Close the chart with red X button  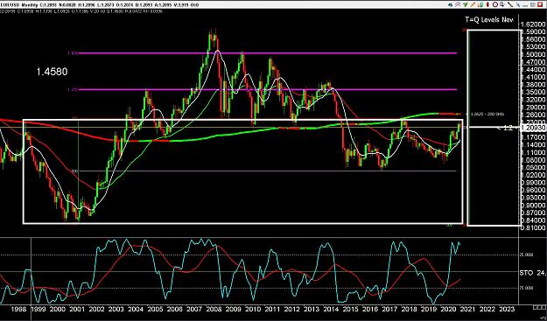[x=540, y=4]
